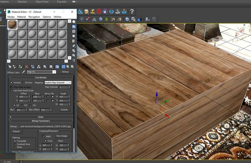Click the Reload bitmap button
This screenshot has width=251, height=163.
tap(16, 131)
